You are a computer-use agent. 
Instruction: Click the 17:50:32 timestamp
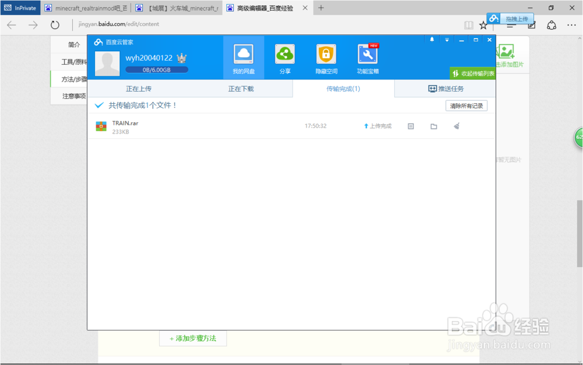(x=315, y=126)
